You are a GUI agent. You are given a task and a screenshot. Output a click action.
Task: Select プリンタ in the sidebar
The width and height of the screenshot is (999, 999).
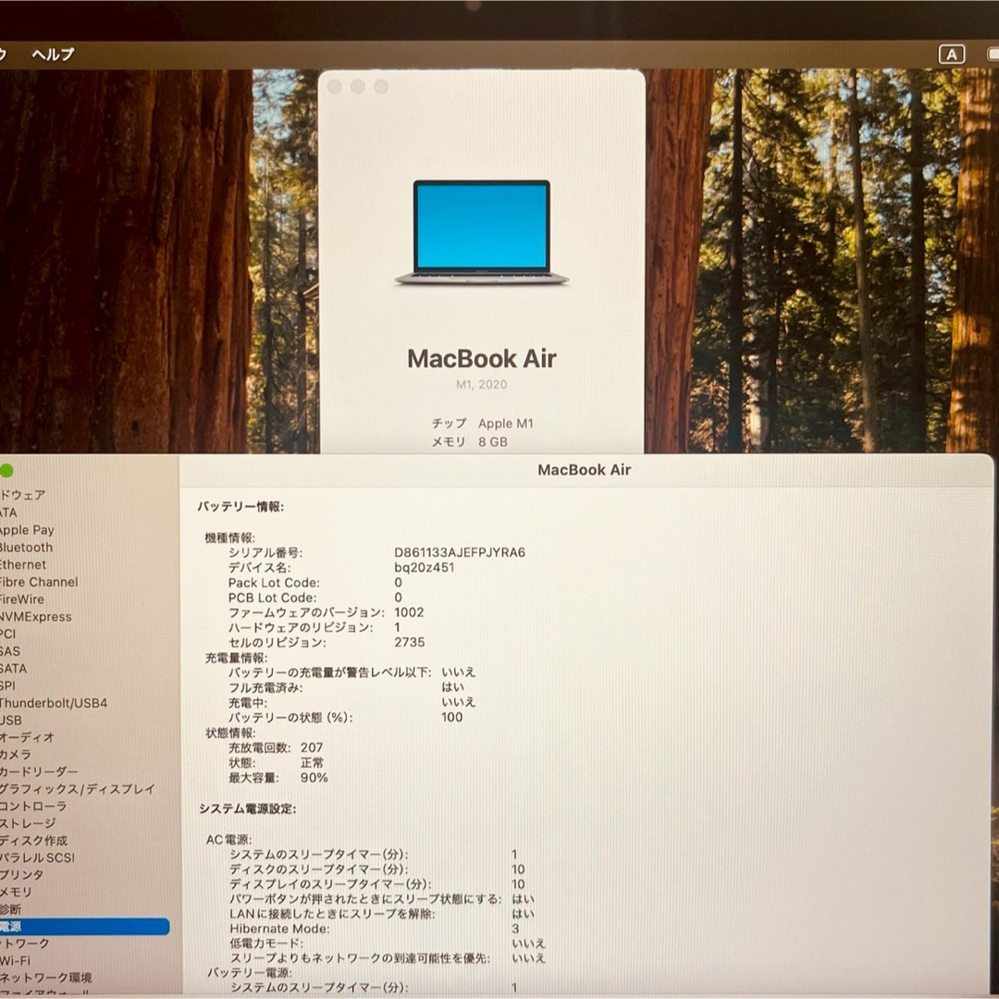(21, 875)
